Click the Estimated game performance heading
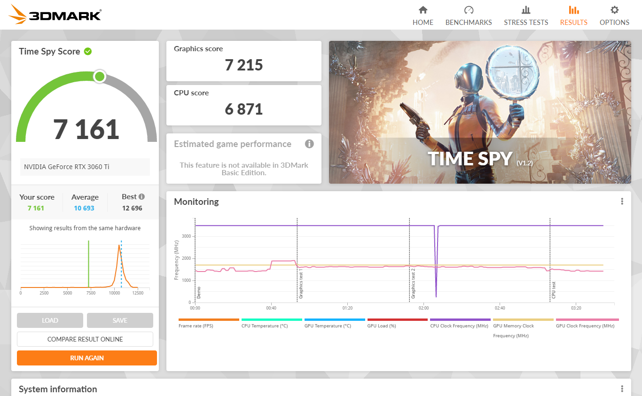This screenshot has height=396, width=642. (x=233, y=144)
